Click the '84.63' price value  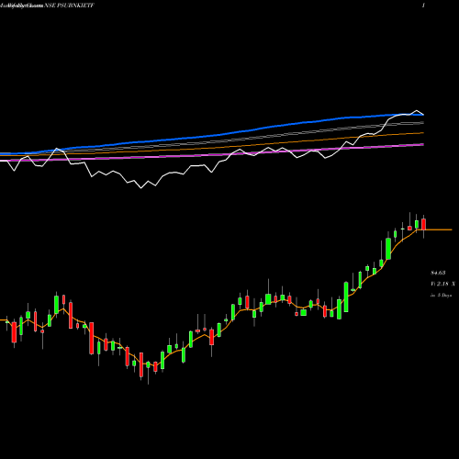click(x=438, y=273)
